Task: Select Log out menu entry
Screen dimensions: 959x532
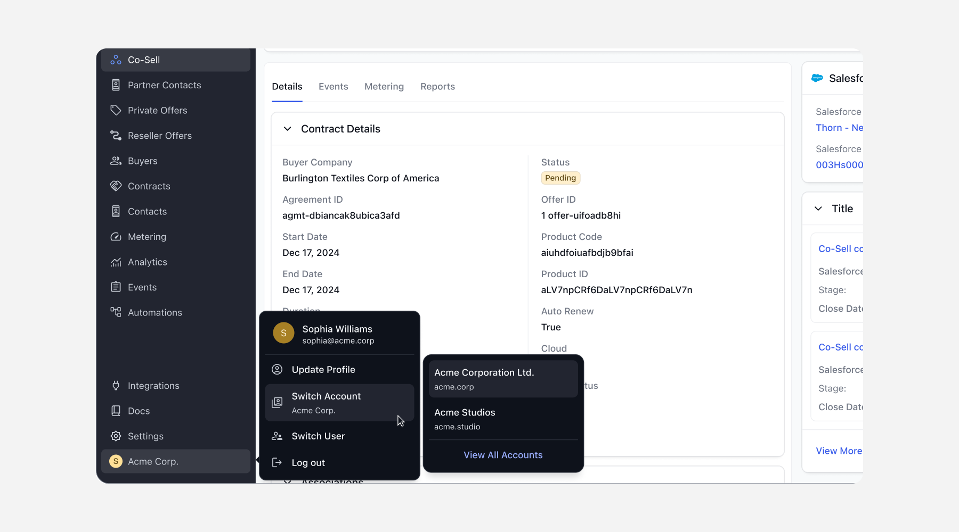Action: [339, 462]
